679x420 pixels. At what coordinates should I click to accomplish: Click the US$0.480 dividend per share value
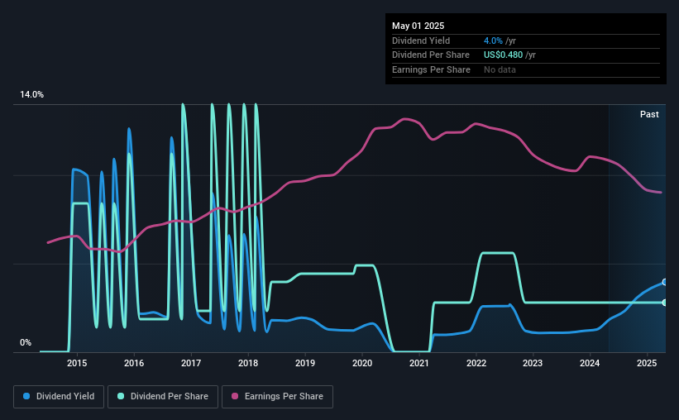tap(503, 55)
